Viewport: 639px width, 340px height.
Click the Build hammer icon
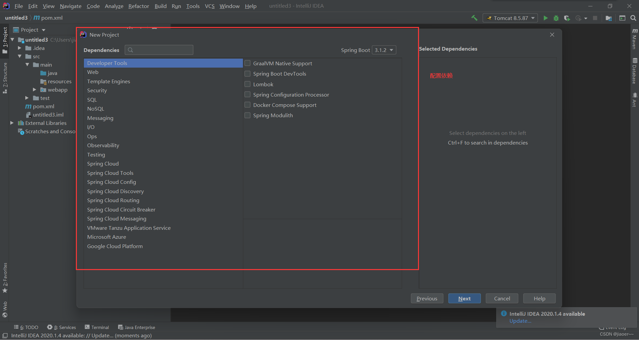tap(474, 18)
